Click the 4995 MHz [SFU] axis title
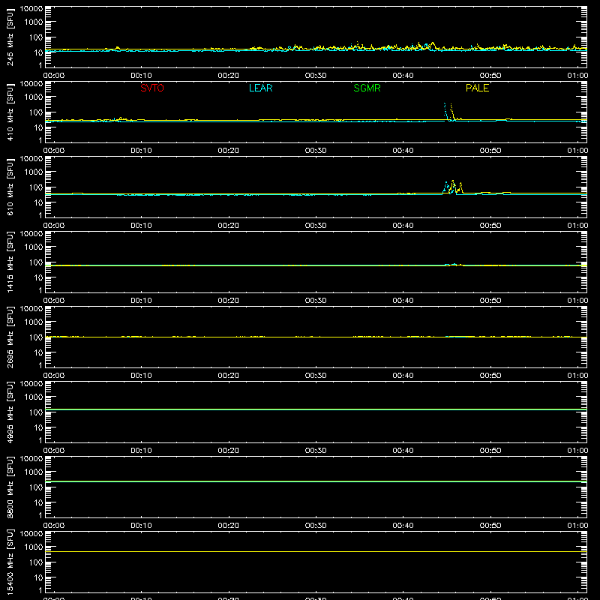The image size is (600, 600). 10,412
